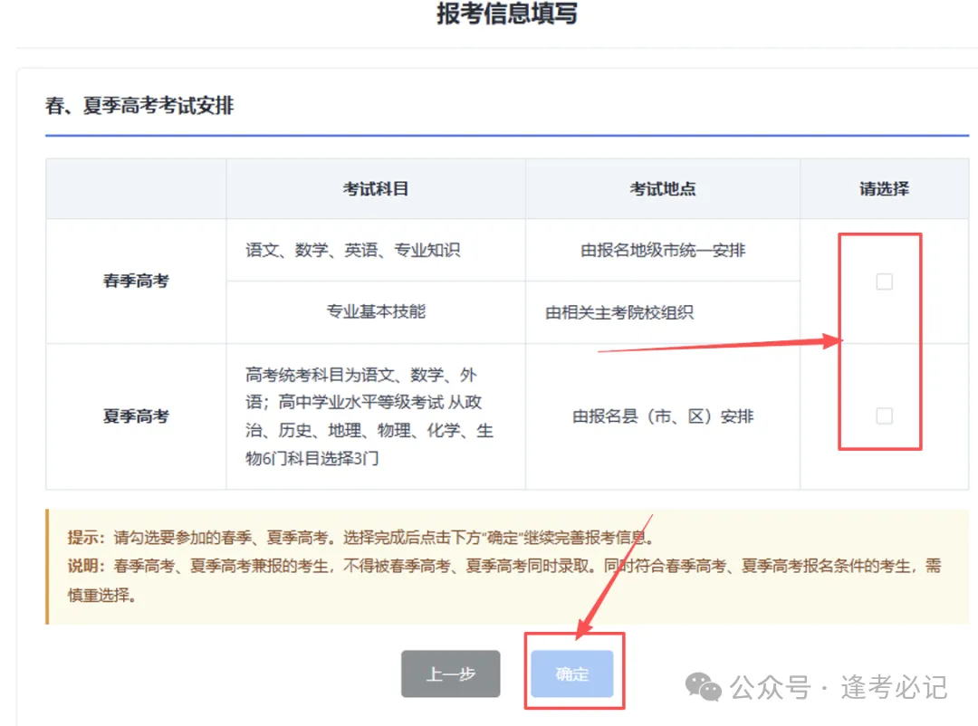Screen dimensions: 978x726
Task: Click the cell 专业基本技能
Action: coord(376,311)
